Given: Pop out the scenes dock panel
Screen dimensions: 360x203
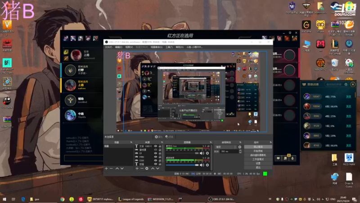Looking at the screenshot, I should tap(131, 142).
